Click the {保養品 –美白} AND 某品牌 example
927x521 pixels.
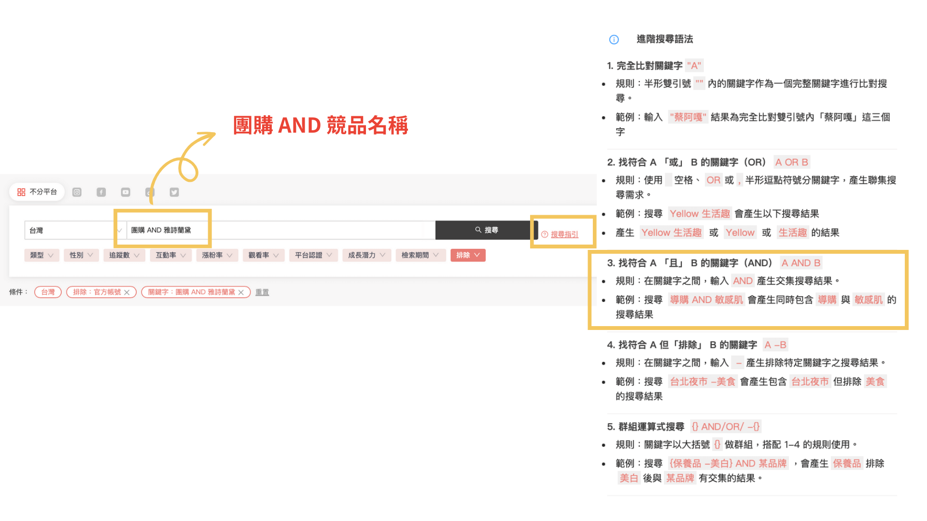click(728, 463)
